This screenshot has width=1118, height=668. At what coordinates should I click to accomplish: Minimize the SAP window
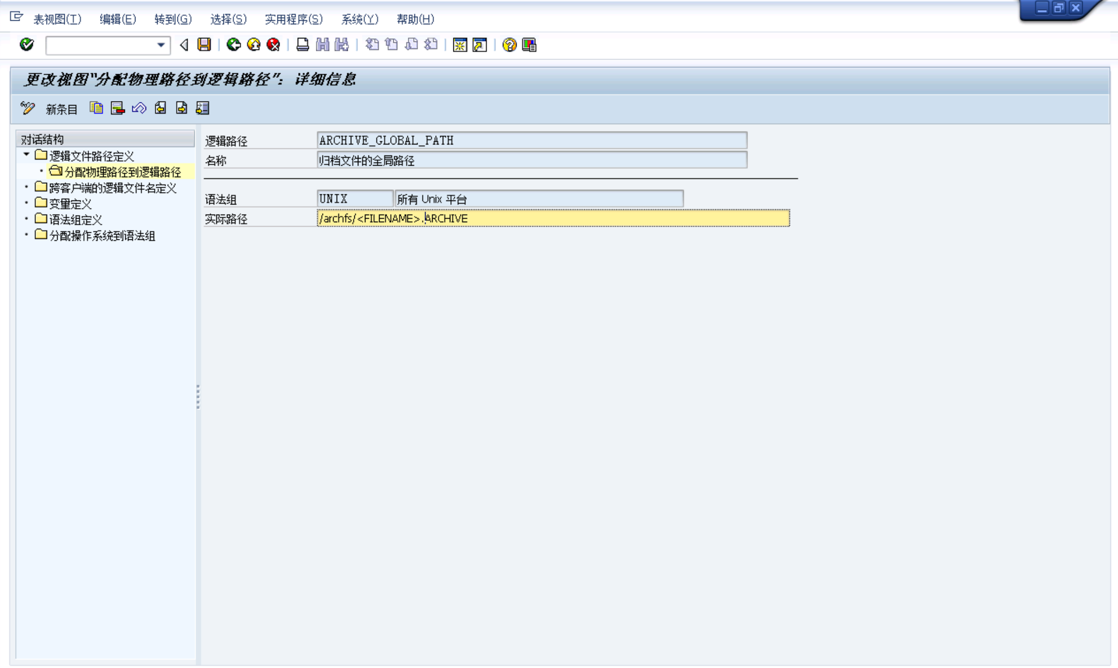(1042, 8)
